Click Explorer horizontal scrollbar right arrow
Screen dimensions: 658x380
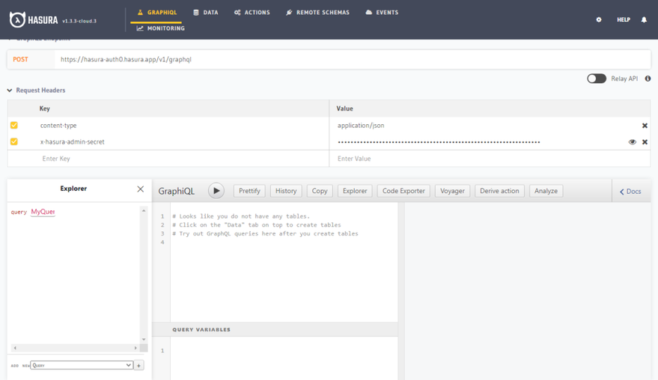[x=135, y=348]
